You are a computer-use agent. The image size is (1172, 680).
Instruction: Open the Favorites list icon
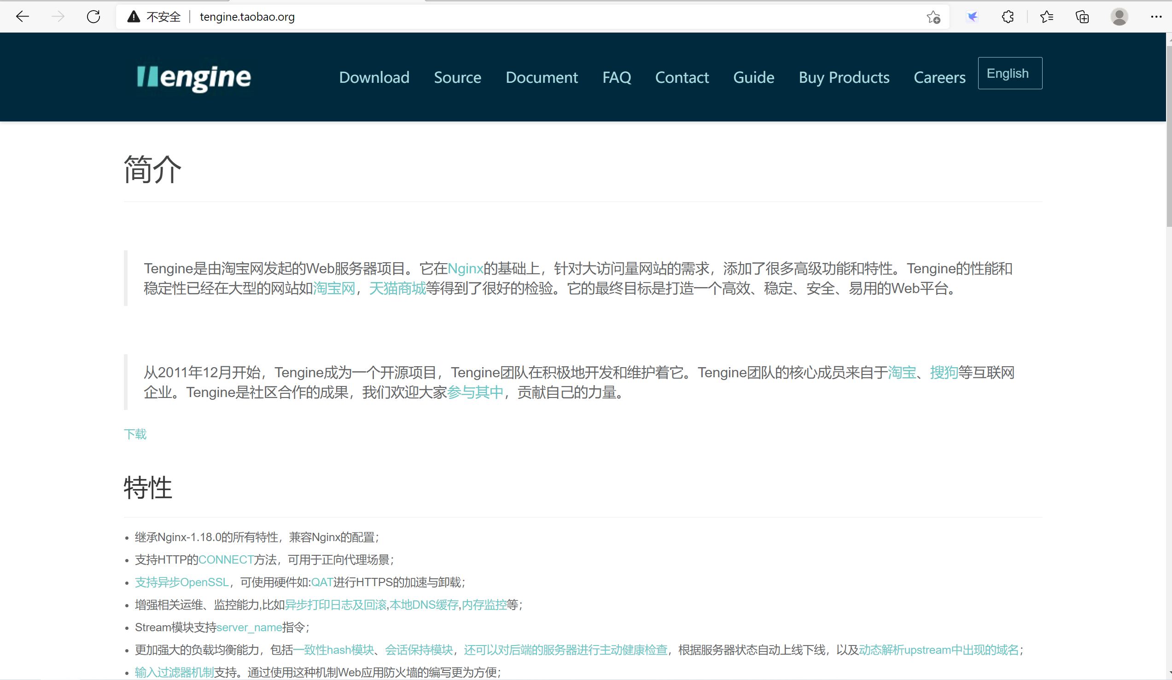(x=1046, y=17)
